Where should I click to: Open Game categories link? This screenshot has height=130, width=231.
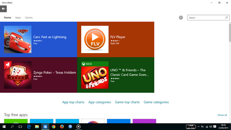(x=156, y=102)
